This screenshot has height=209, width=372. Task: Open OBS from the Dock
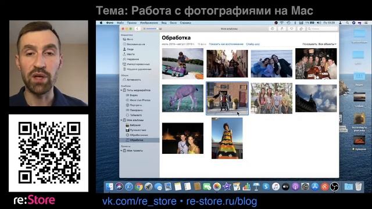[335, 187]
